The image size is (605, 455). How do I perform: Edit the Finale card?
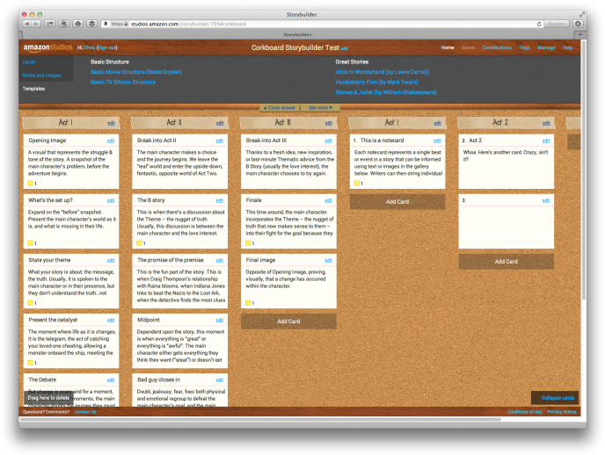[x=328, y=201]
